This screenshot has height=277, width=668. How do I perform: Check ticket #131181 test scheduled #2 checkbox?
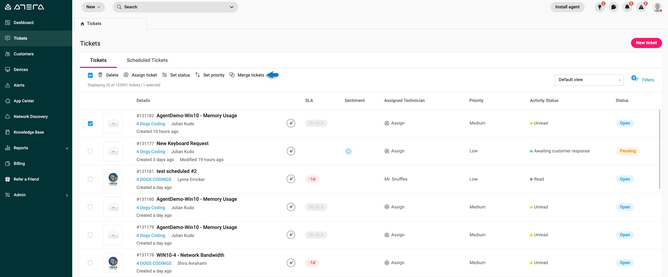[90, 179]
